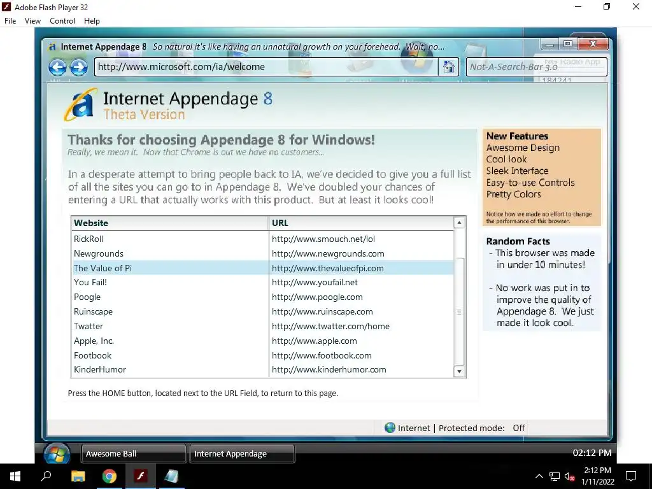Show hidden system tray icons
The image size is (652, 489).
[x=539, y=476]
